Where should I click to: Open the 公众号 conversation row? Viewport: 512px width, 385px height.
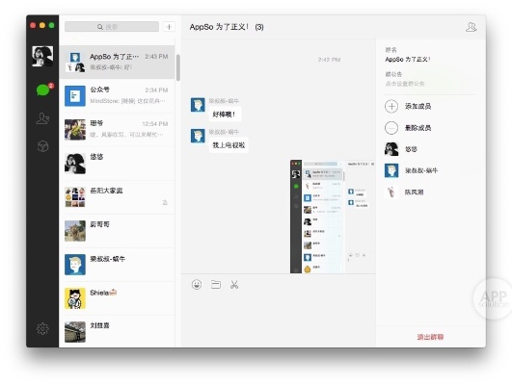118,96
